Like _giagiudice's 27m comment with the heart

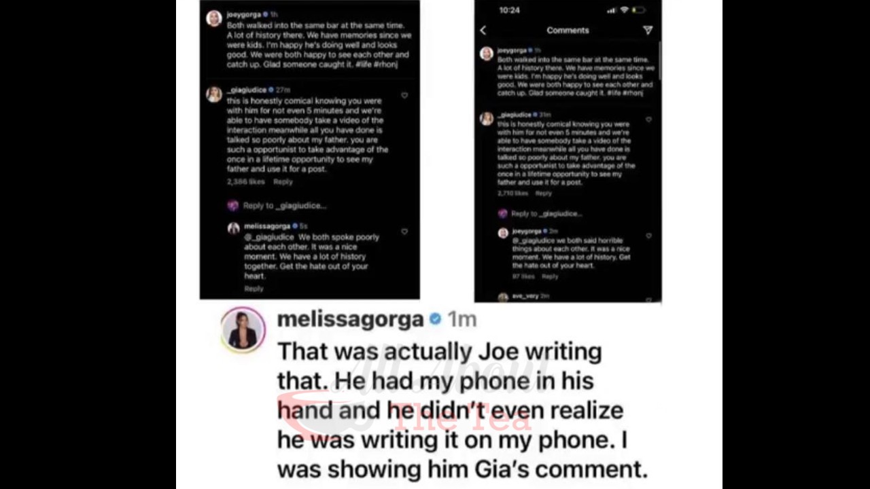pyautogui.click(x=404, y=96)
